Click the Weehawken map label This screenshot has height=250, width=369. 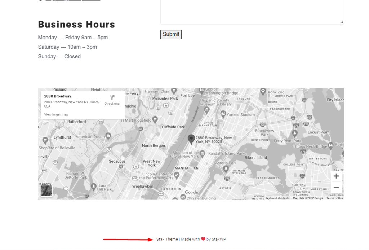(x=143, y=187)
